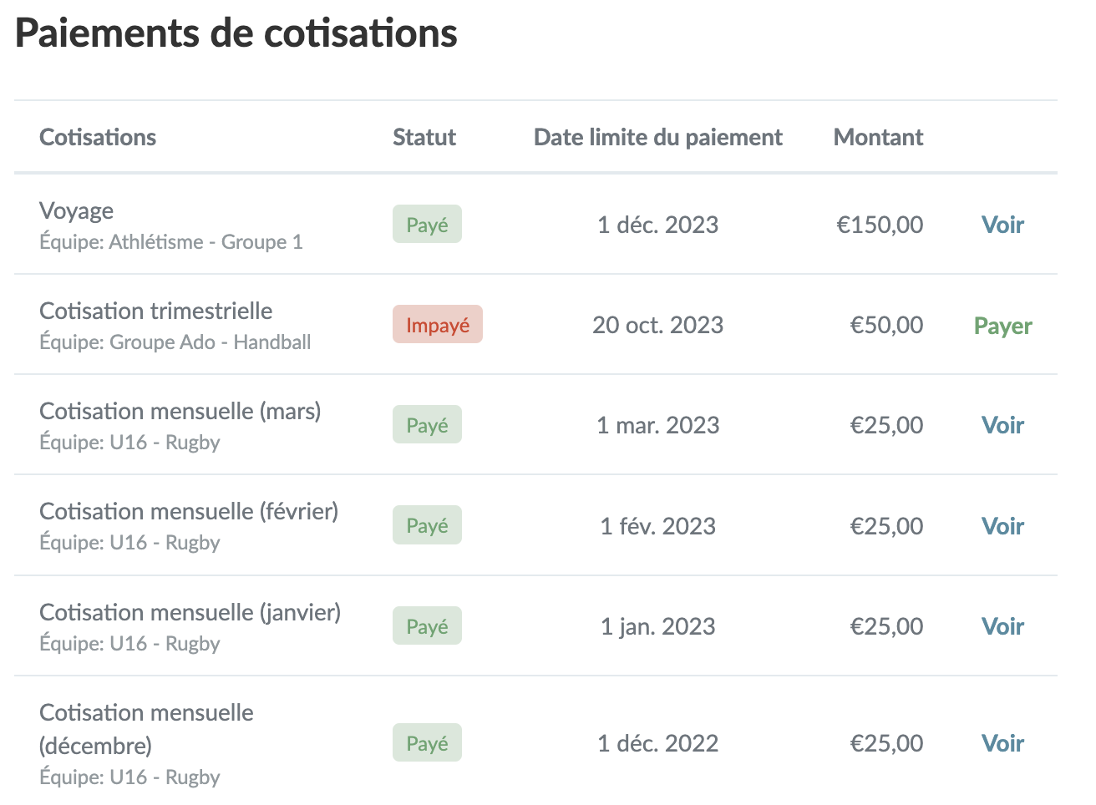
Task: View the Cotisation mensuelle (février) payment
Action: (x=1002, y=526)
